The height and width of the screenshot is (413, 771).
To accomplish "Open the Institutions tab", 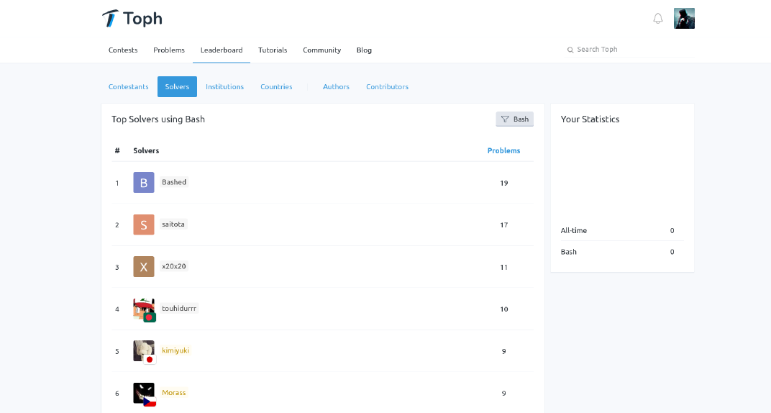I will [x=224, y=87].
